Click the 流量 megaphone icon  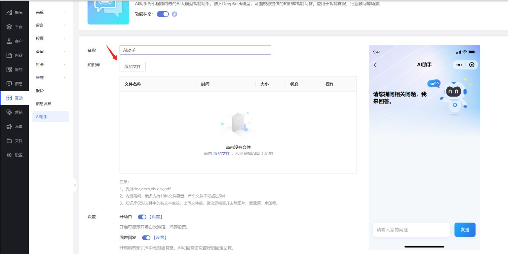click(x=9, y=127)
